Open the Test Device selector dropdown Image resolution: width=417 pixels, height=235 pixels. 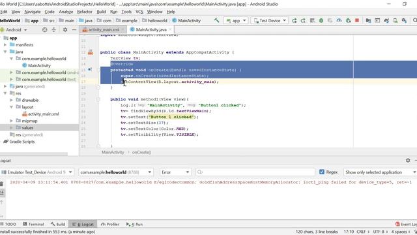(x=269, y=20)
